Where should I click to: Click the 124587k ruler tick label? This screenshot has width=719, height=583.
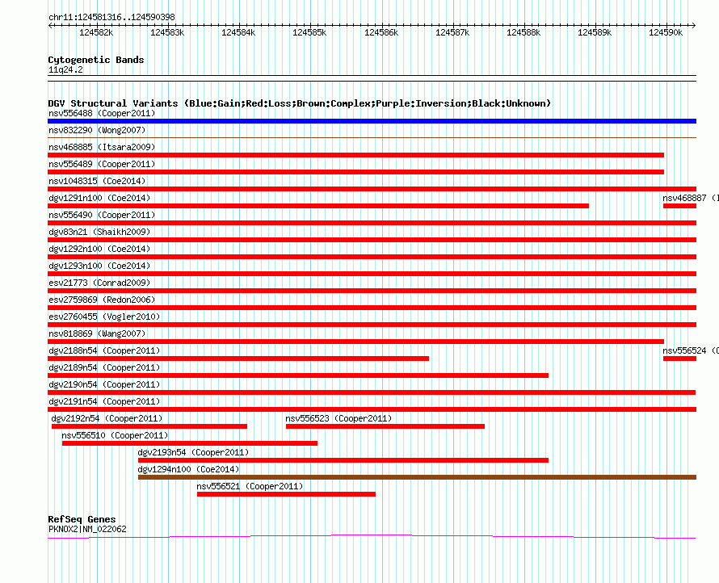tap(452, 32)
